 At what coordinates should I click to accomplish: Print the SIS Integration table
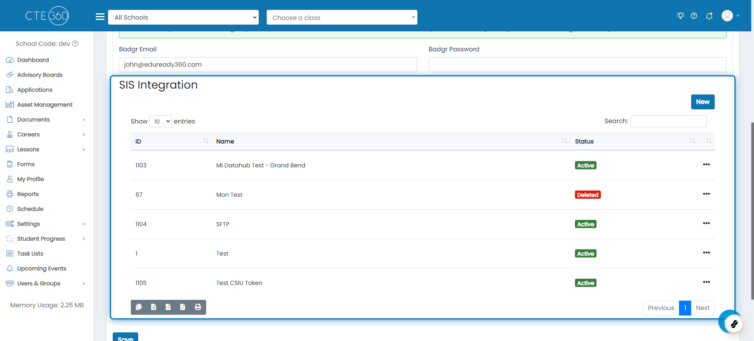click(x=198, y=307)
